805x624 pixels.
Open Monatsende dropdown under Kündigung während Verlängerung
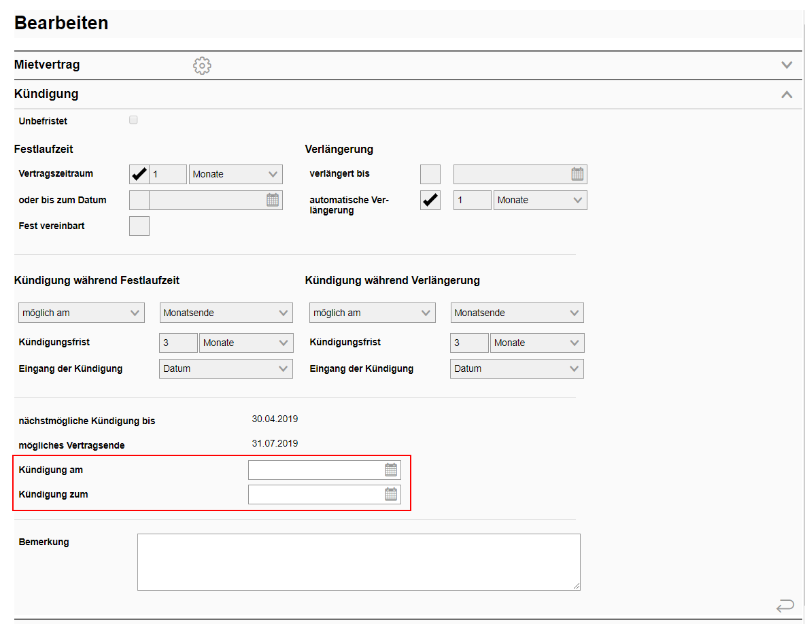click(517, 313)
